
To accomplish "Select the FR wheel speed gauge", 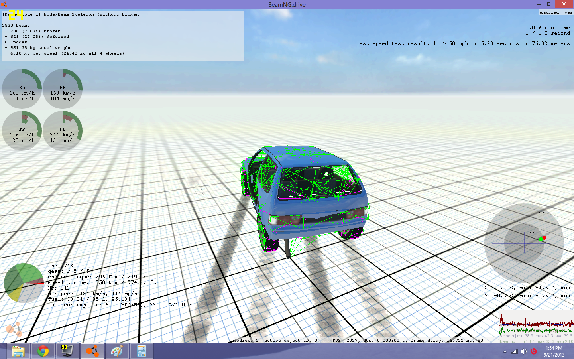I will click(x=22, y=131).
